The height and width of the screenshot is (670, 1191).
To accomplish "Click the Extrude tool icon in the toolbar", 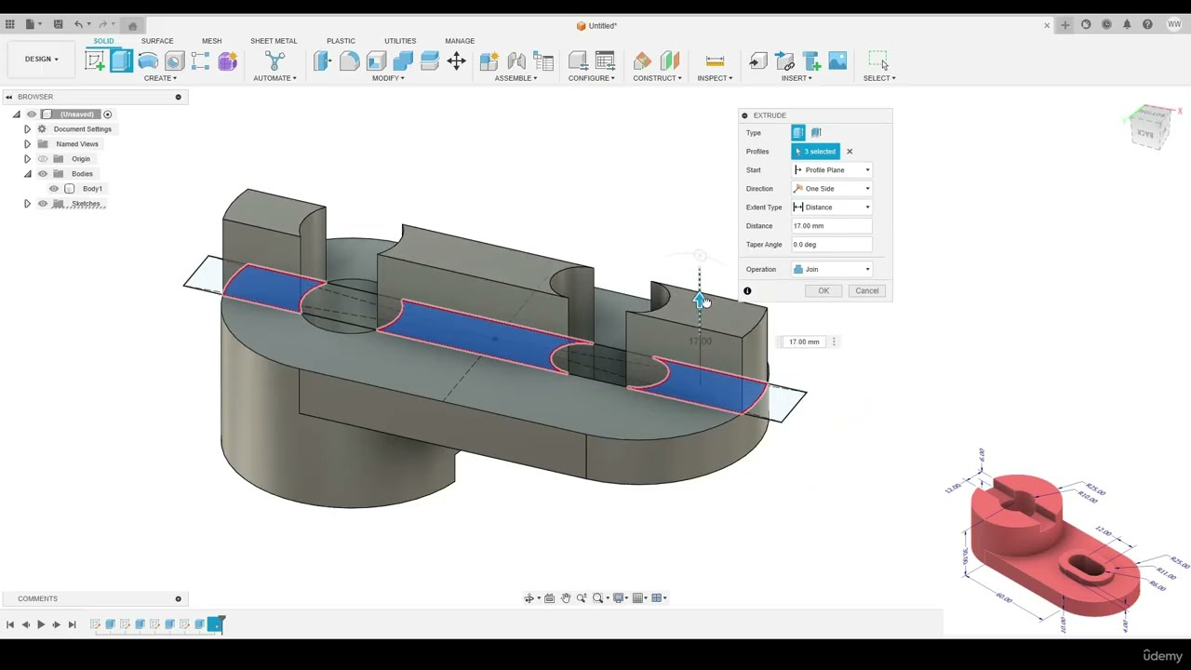I will [x=121, y=61].
